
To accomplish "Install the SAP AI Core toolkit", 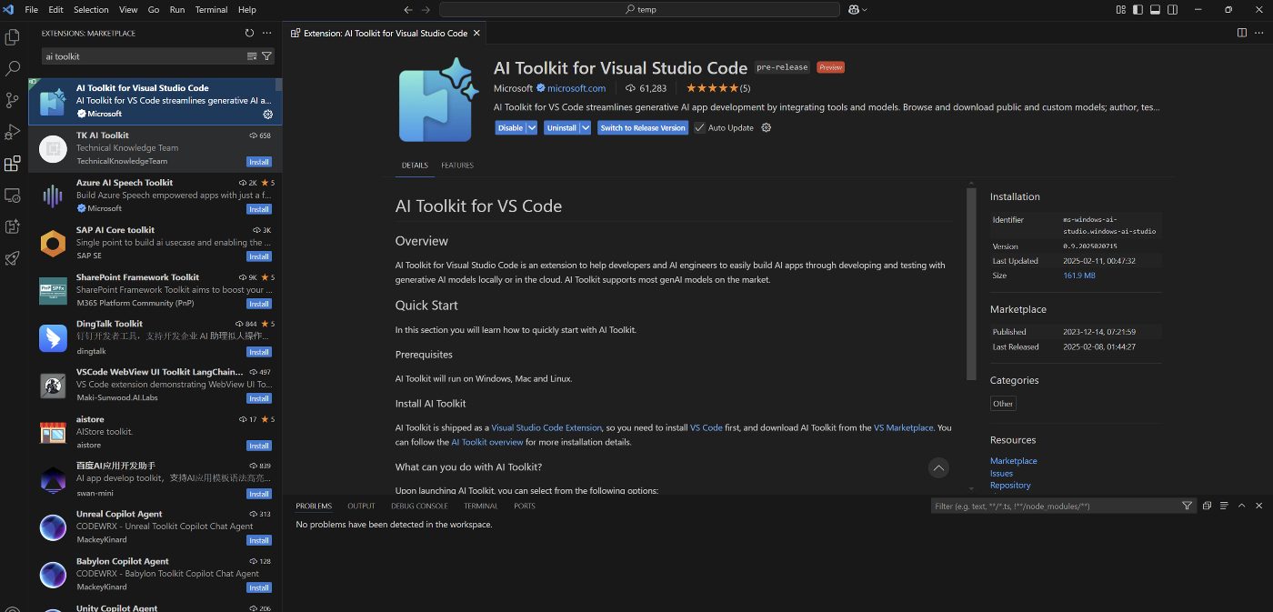I will [259, 256].
